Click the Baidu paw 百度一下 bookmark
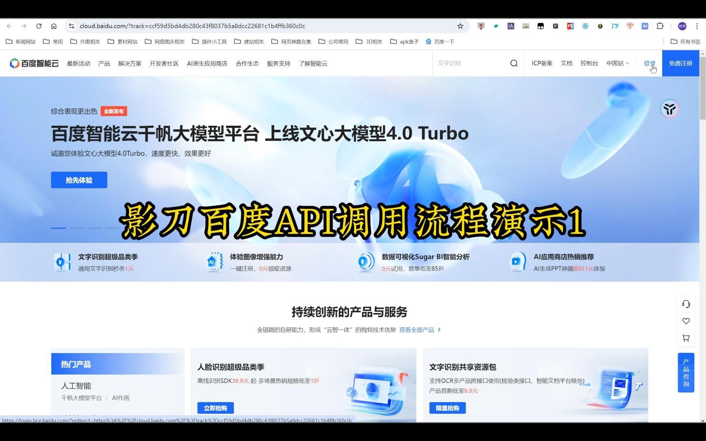This screenshot has width=706, height=441. (440, 42)
